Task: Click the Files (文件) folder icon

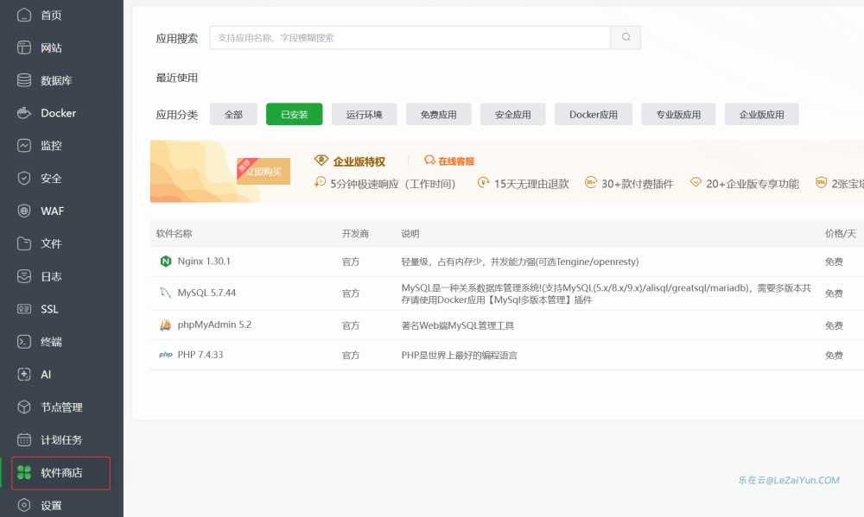Action: click(x=23, y=243)
